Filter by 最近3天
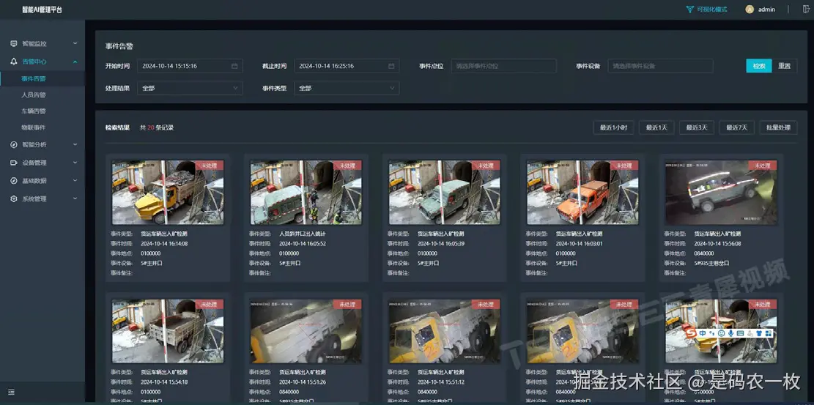This screenshot has width=814, height=405. (697, 127)
